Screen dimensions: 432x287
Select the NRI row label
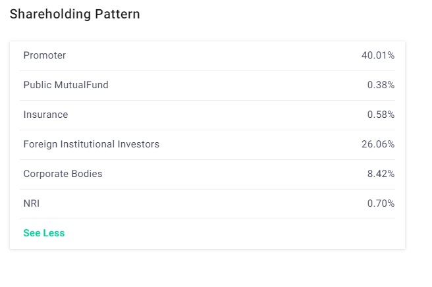click(x=32, y=203)
